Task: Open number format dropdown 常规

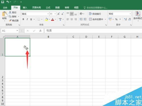Action: coord(130,14)
